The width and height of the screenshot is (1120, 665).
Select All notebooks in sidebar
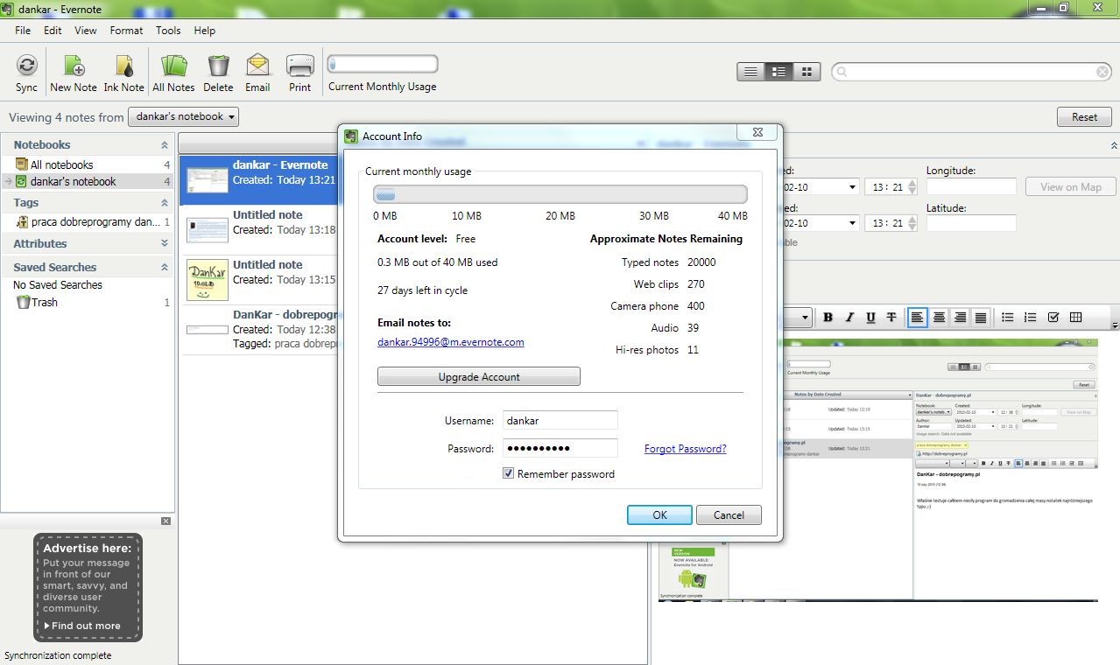88,164
